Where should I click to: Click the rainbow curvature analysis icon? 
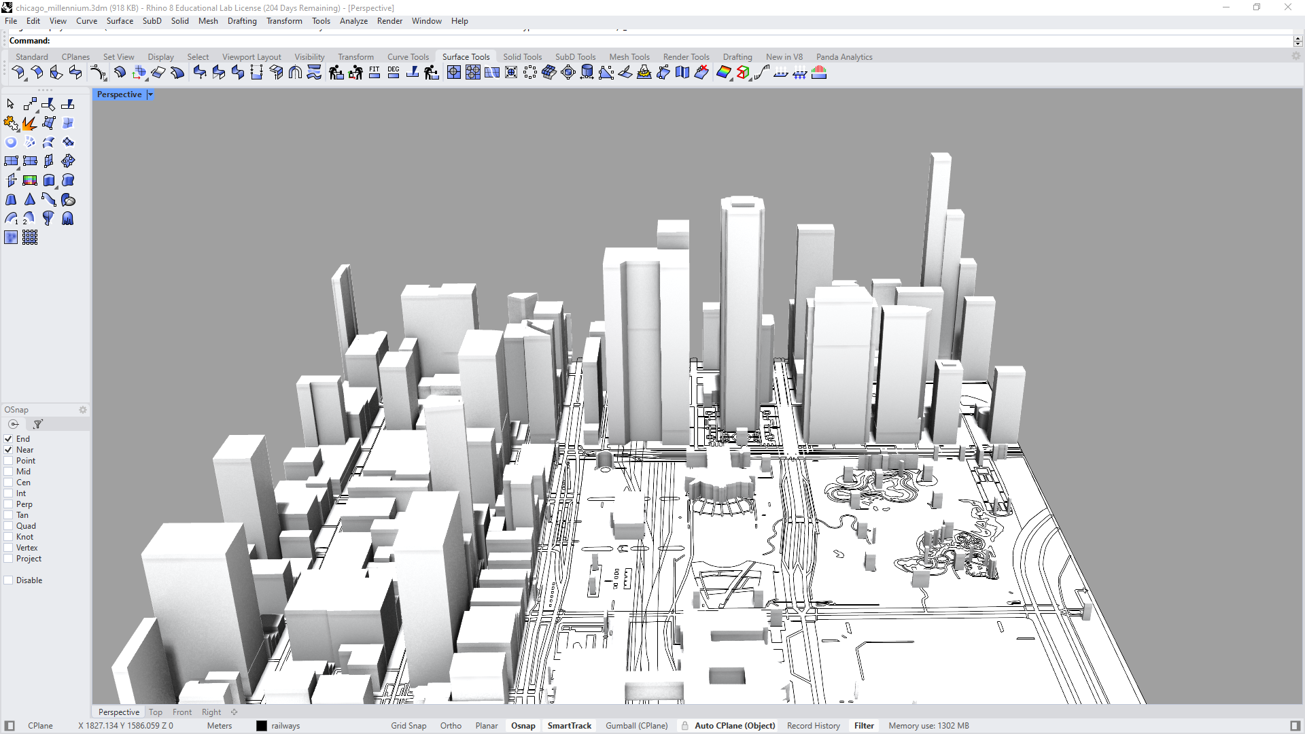(723, 72)
